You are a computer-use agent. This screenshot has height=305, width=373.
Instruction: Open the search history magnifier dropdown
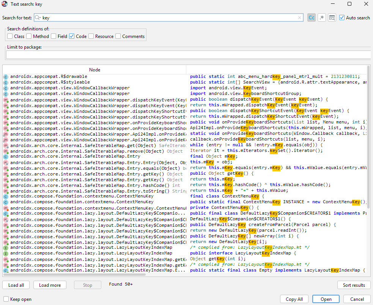click(38, 17)
